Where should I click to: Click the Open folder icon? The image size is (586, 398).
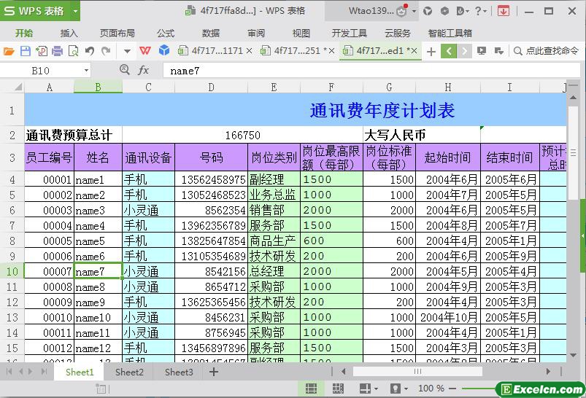[x=9, y=51]
